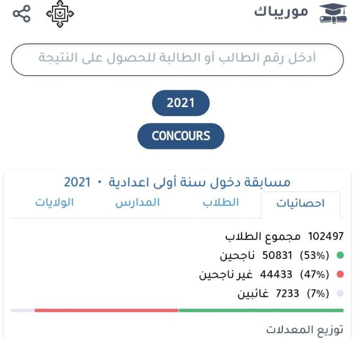Switch to the الطلاب tab
The image size is (356, 338).
(x=221, y=202)
